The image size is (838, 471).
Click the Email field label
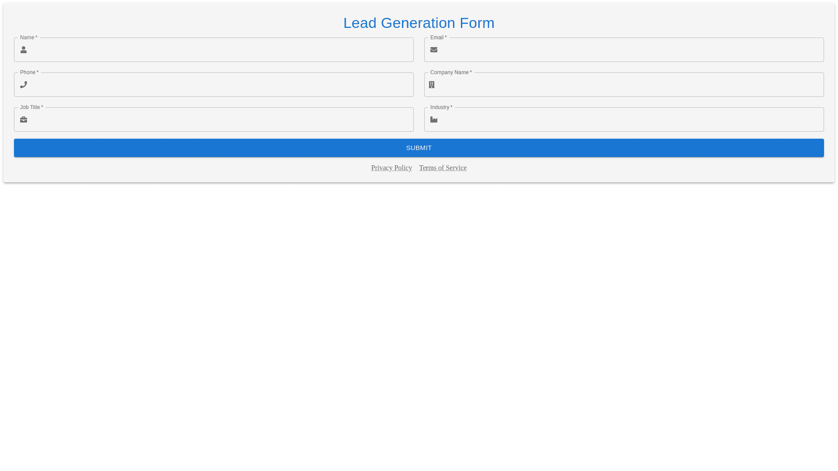click(x=437, y=38)
